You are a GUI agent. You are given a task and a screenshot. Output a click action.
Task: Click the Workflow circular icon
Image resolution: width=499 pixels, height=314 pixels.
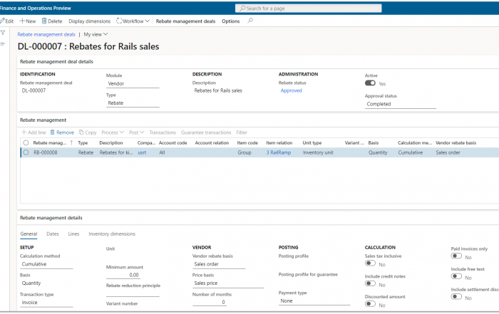(x=119, y=21)
